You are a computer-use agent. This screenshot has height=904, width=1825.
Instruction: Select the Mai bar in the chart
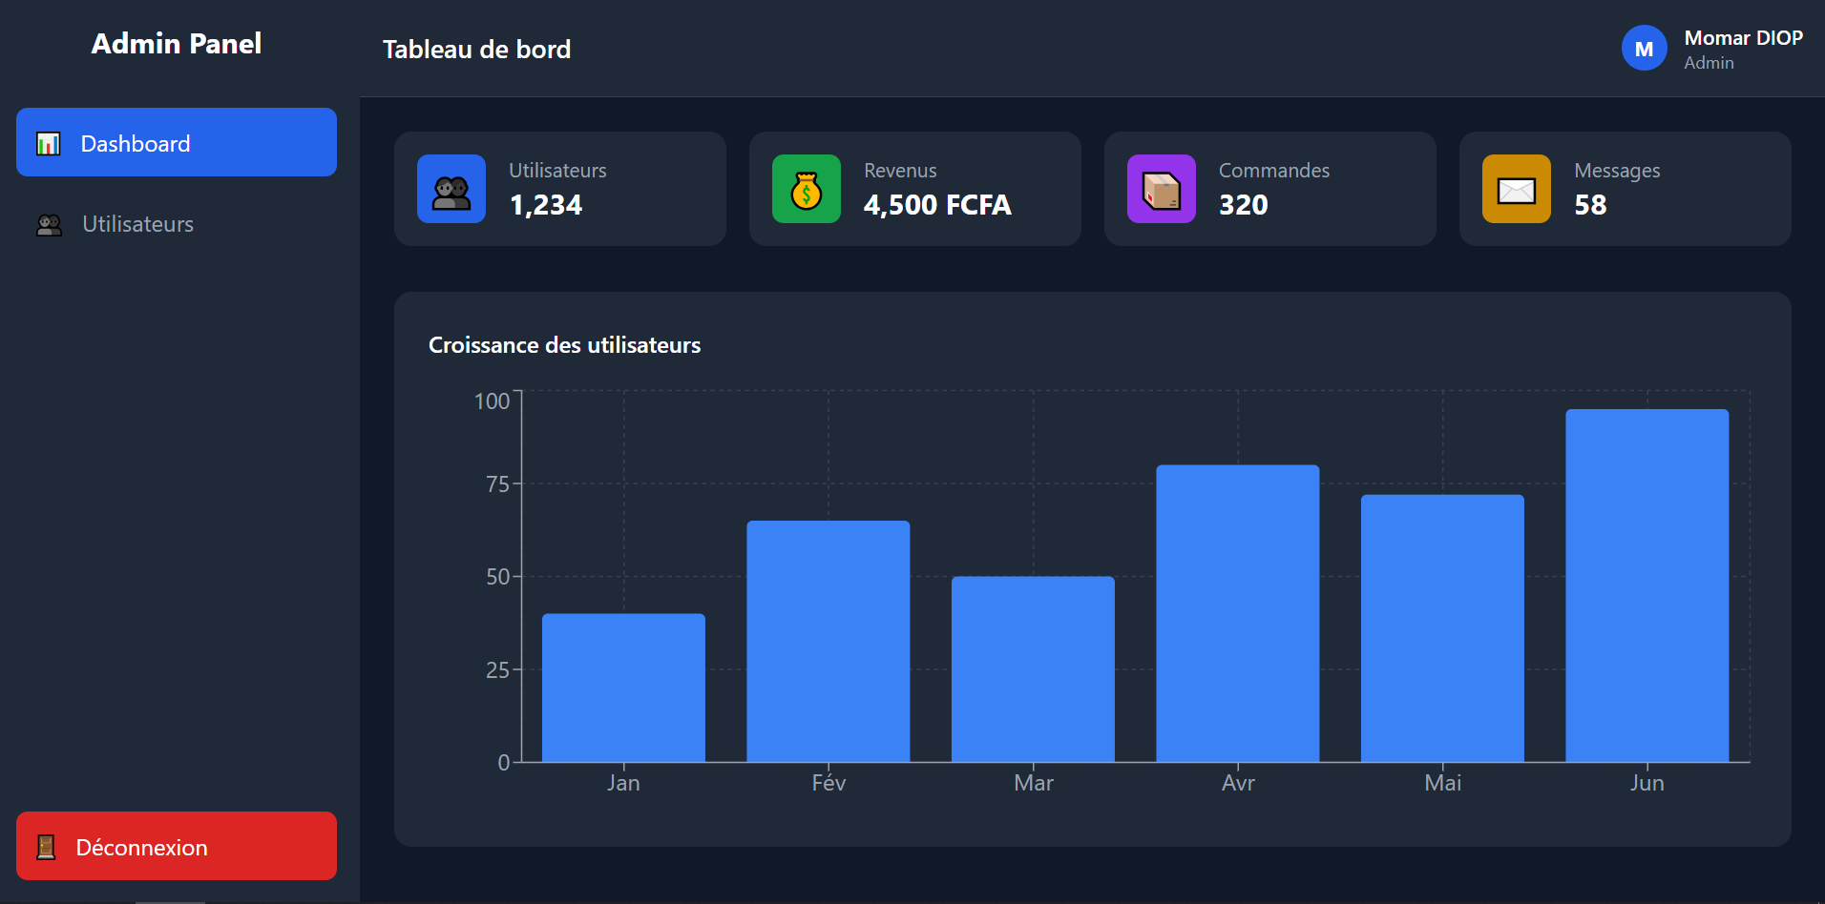point(1442,628)
